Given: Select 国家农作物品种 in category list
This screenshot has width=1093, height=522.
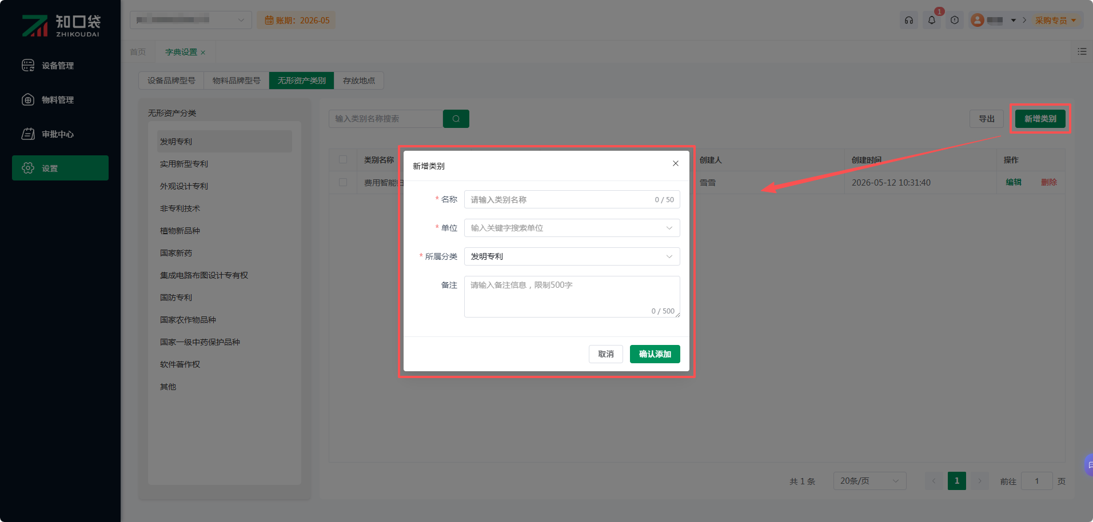Looking at the screenshot, I should tap(224, 320).
